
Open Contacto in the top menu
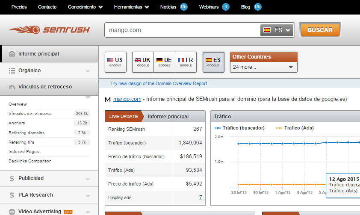pyautogui.click(x=47, y=7)
